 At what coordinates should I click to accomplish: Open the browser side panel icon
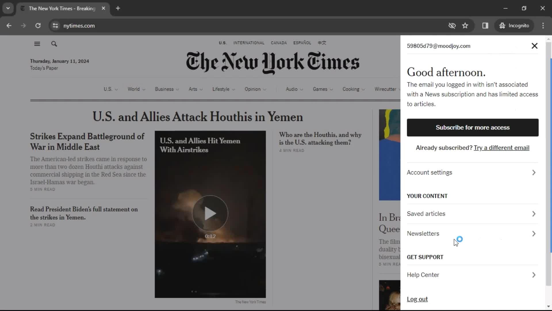click(485, 26)
